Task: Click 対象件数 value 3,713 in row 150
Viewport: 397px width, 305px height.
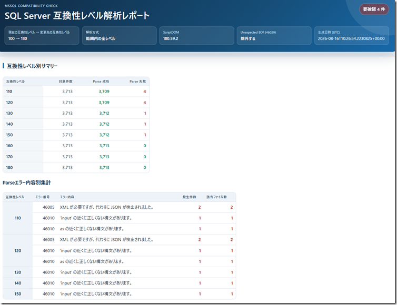Action: [x=67, y=135]
